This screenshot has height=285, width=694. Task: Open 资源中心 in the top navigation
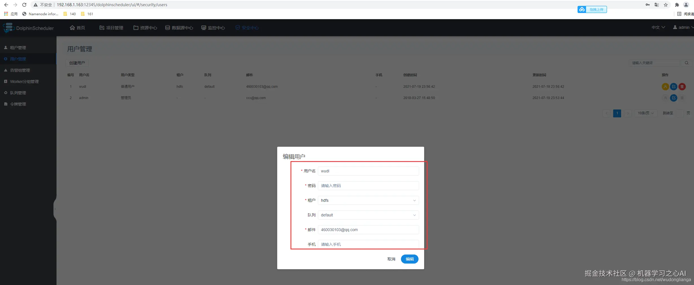pos(145,28)
